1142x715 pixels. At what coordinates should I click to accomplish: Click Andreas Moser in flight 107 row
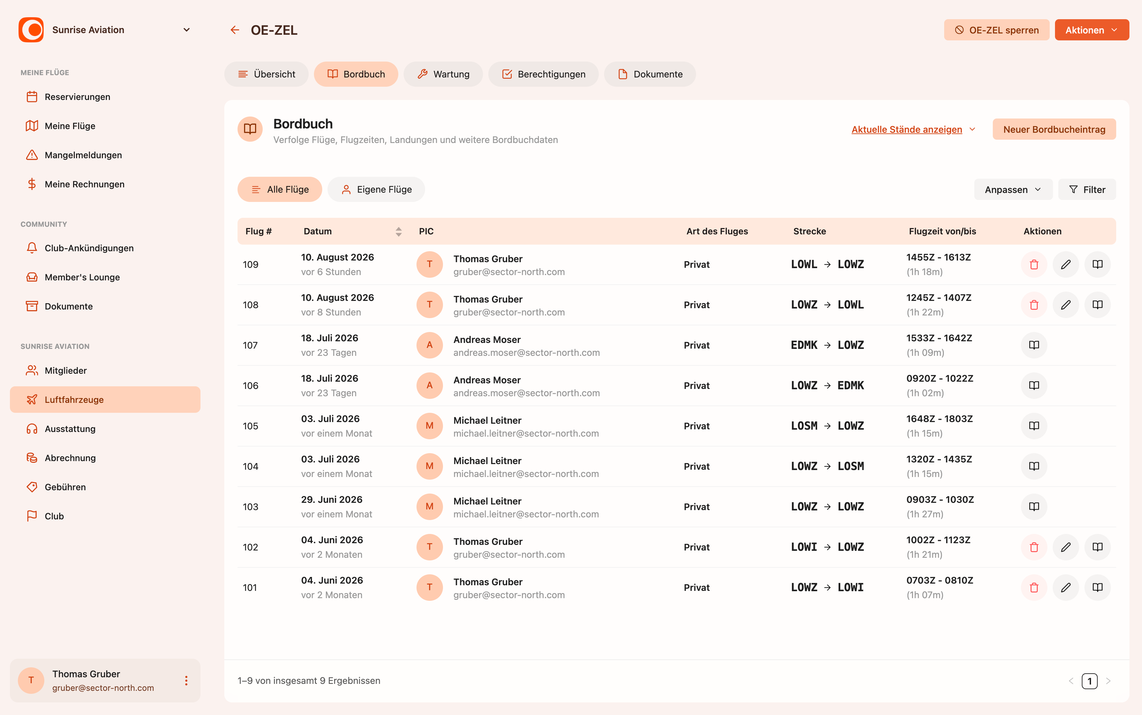pos(487,340)
